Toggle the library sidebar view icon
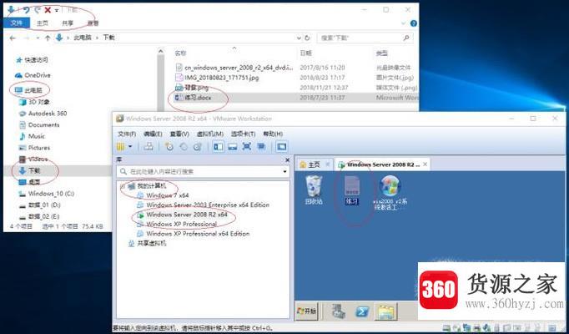Viewport: 569px width, 334px height. tap(218, 146)
